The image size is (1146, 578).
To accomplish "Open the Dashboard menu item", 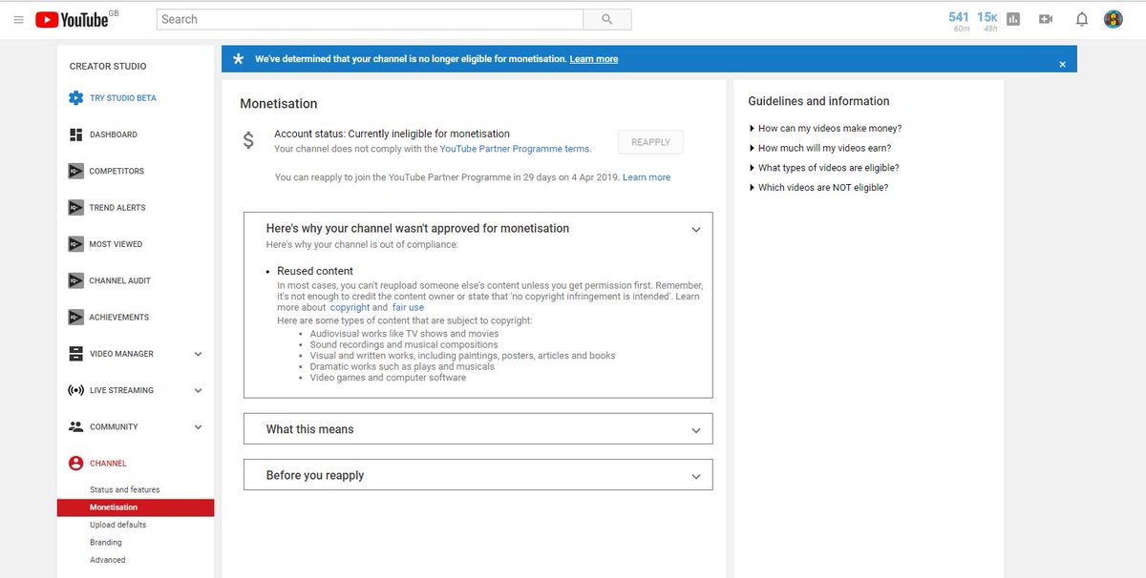I will (114, 134).
